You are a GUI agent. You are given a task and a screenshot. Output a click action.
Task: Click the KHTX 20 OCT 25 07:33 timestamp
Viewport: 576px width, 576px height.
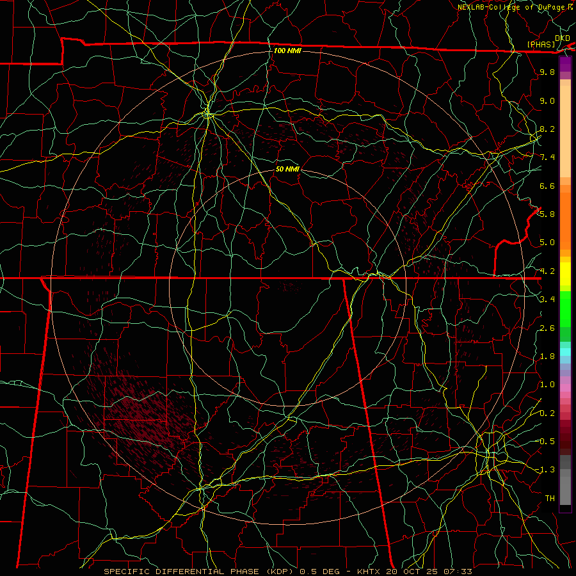(x=414, y=572)
